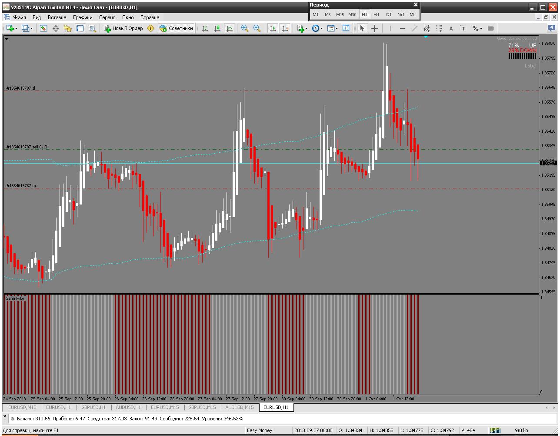Viewport: 560px width, 436px height.
Task: Click the Новый Ордер button
Action: click(x=123, y=28)
